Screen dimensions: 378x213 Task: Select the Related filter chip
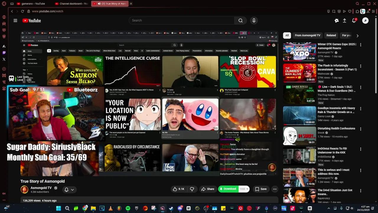coord(331,35)
